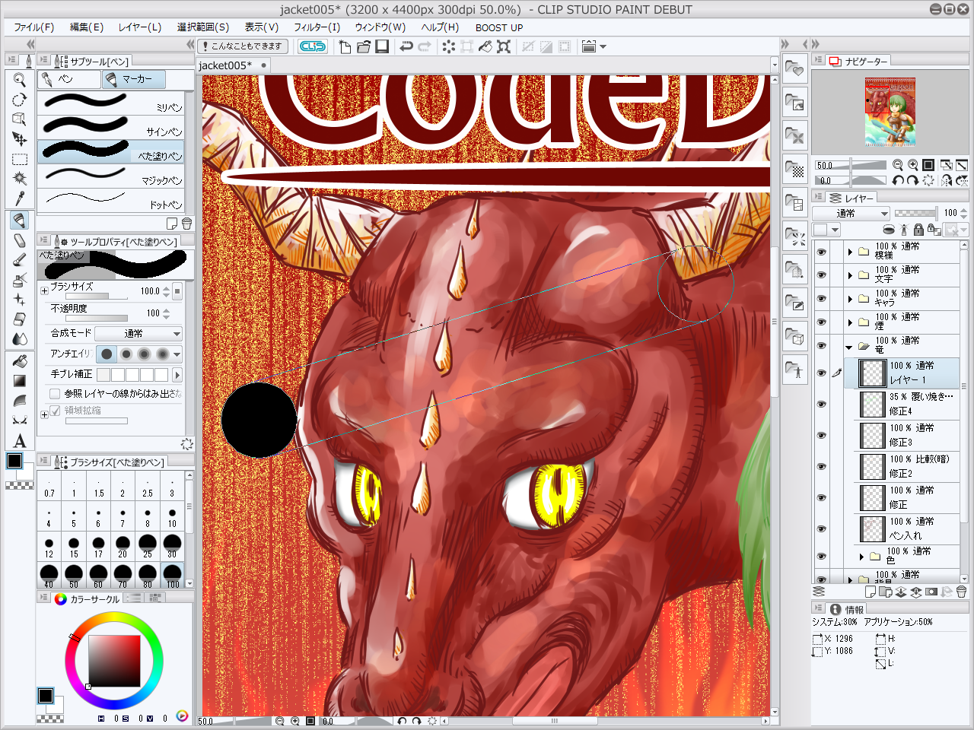This screenshot has height=730, width=974.
Task: Select the jacket005* canvas tab
Action: click(x=233, y=65)
